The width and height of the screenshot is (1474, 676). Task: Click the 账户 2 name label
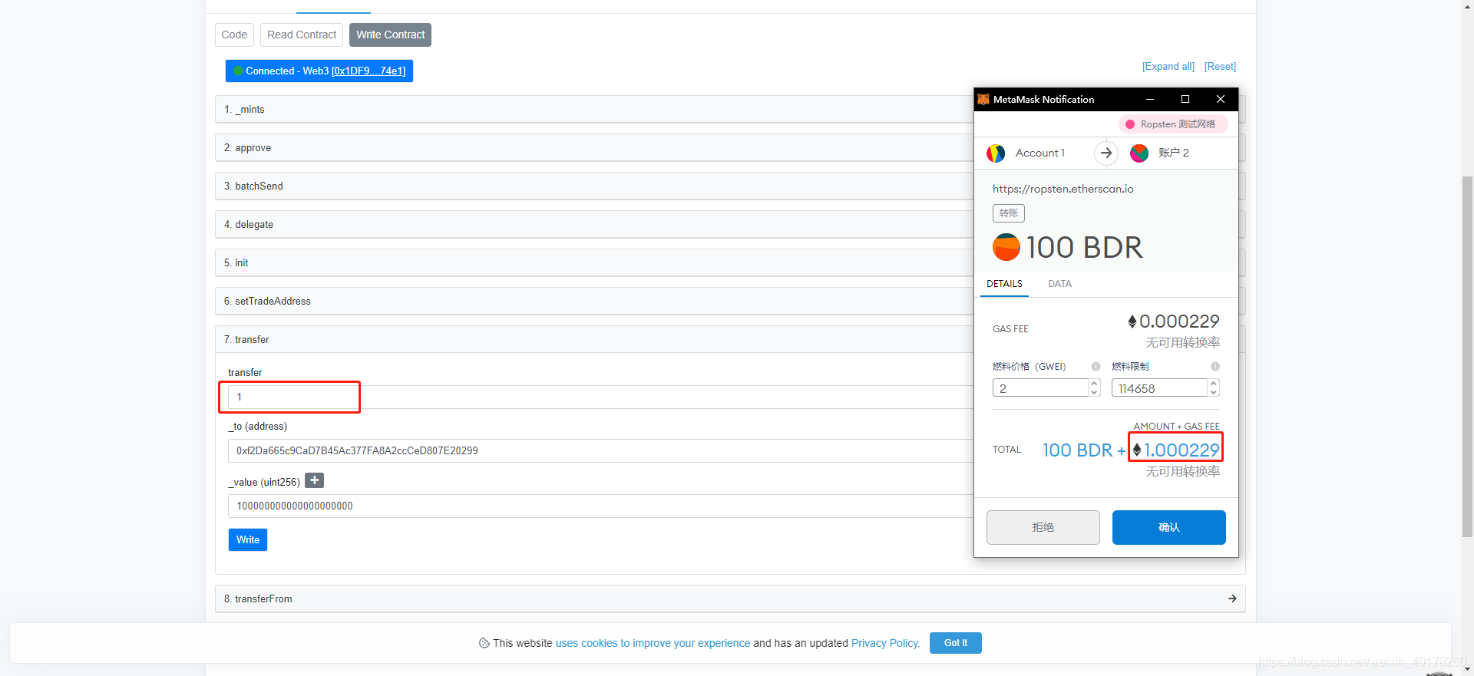pyautogui.click(x=1174, y=153)
